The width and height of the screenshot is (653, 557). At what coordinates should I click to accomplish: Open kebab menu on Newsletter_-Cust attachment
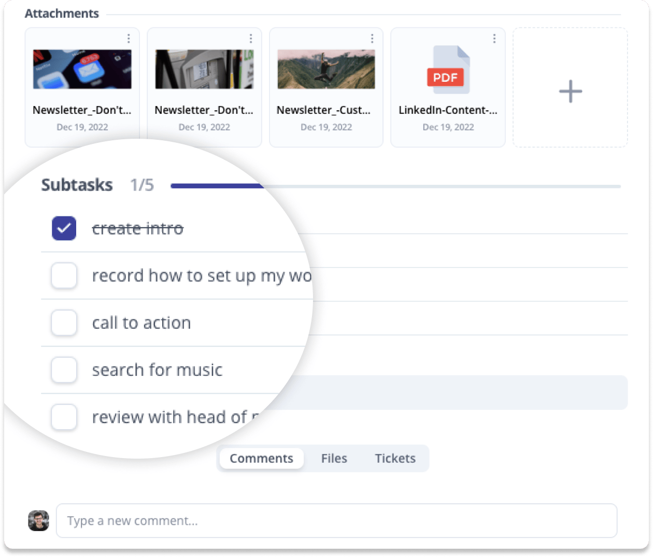372,38
